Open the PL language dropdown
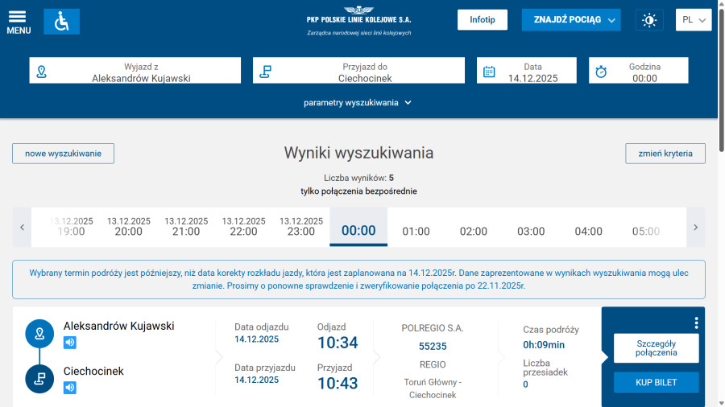The image size is (725, 407). pos(693,20)
